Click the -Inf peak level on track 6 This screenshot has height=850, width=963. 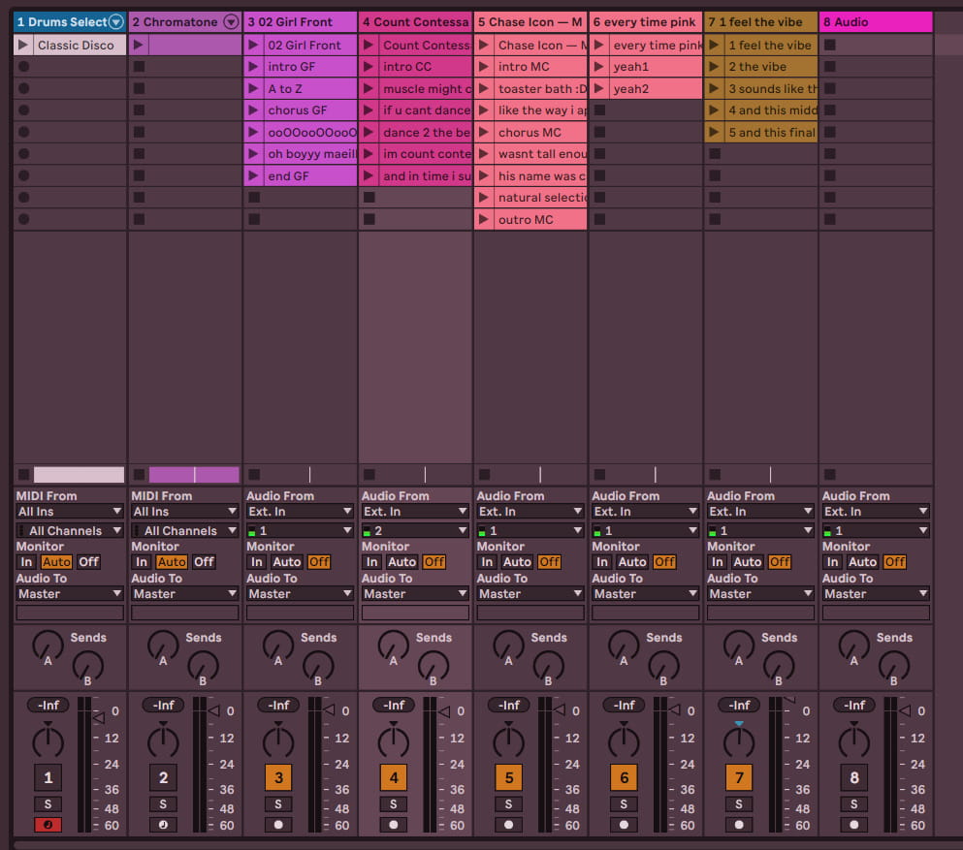624,706
